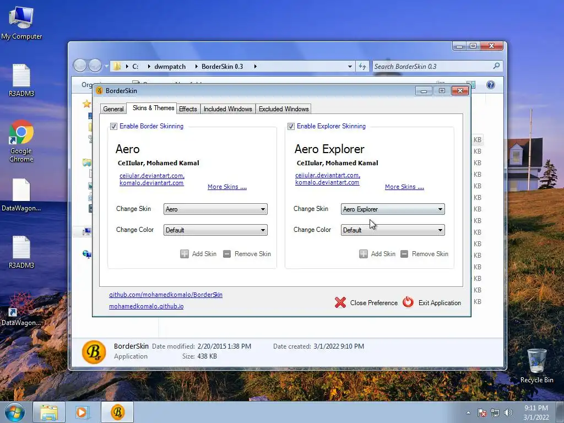Open address bar history dropdown arrow
This screenshot has height=423, width=564.
(x=350, y=67)
